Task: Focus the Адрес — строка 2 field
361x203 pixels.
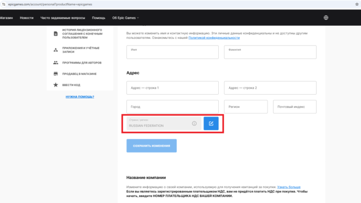Action: [270, 88]
